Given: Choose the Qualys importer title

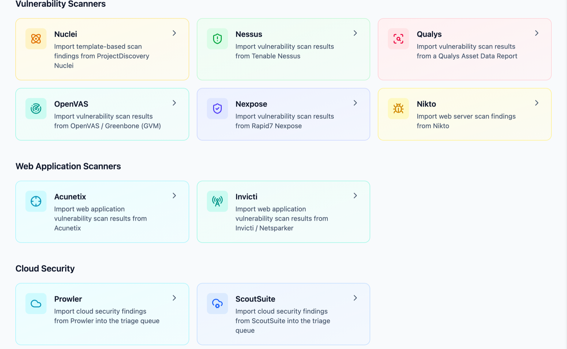Looking at the screenshot, I should click(x=429, y=34).
